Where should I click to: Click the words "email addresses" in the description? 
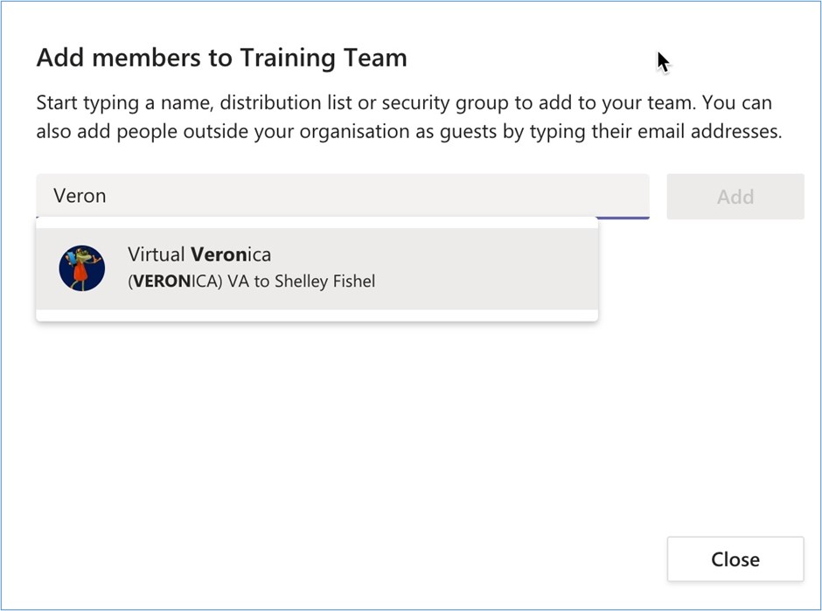[714, 133]
